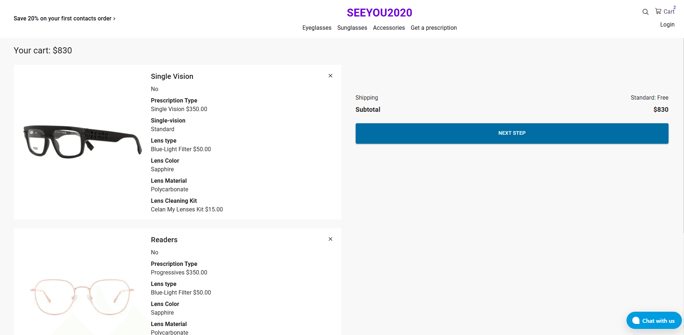Click the Cart text label in header
The height and width of the screenshot is (335, 684).
[669, 12]
